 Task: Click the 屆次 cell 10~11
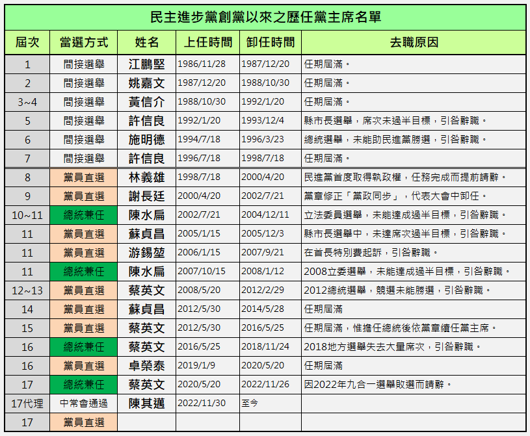tap(27, 215)
